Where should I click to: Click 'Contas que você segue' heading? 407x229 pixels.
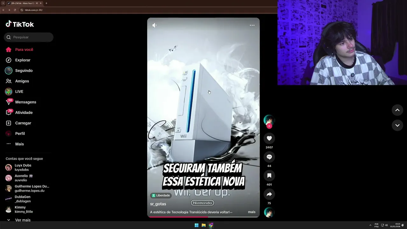coord(24,159)
